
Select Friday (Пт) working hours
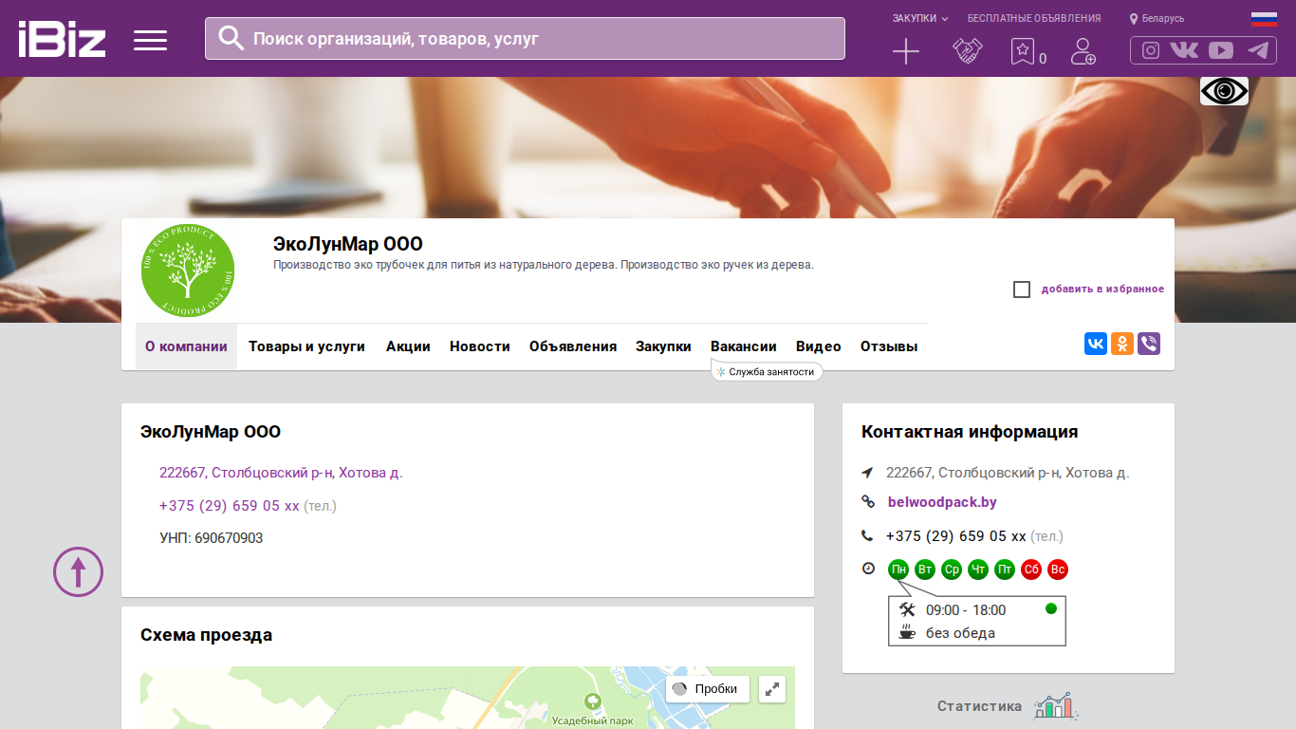click(x=1005, y=570)
